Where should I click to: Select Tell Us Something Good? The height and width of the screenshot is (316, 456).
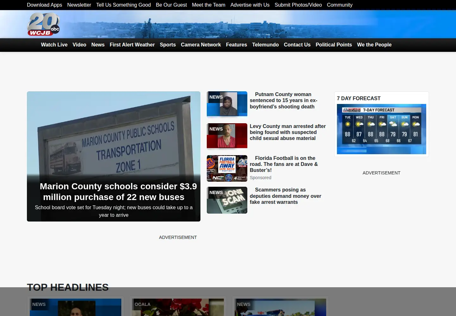point(123,5)
